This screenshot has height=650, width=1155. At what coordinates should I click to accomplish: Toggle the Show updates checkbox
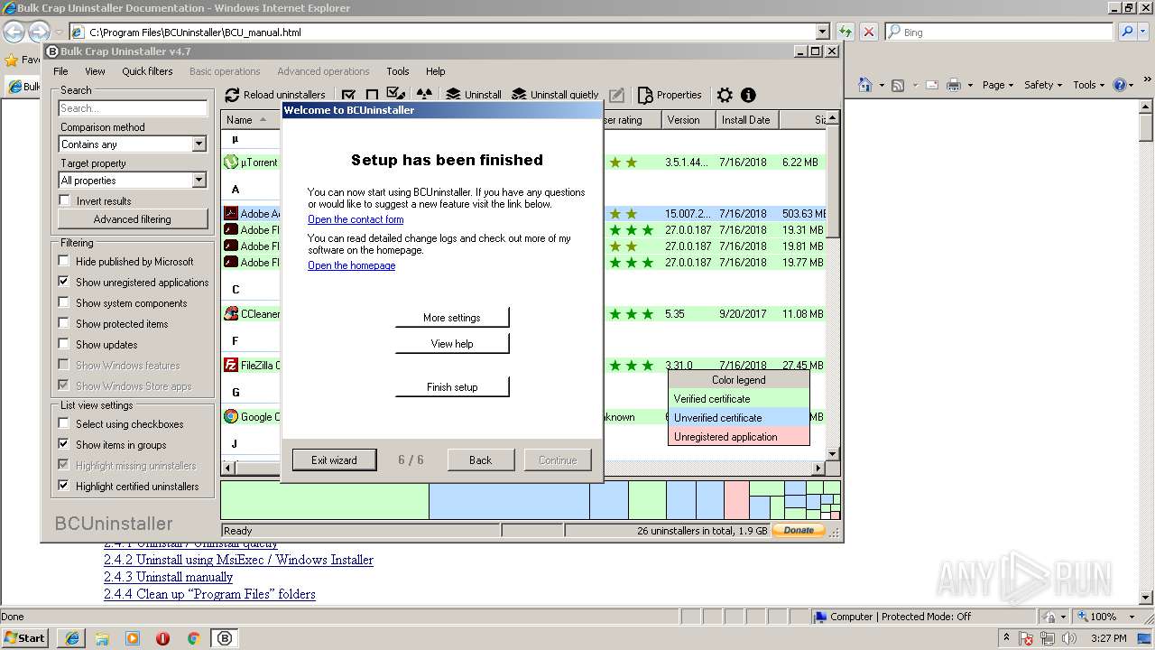[x=64, y=344]
